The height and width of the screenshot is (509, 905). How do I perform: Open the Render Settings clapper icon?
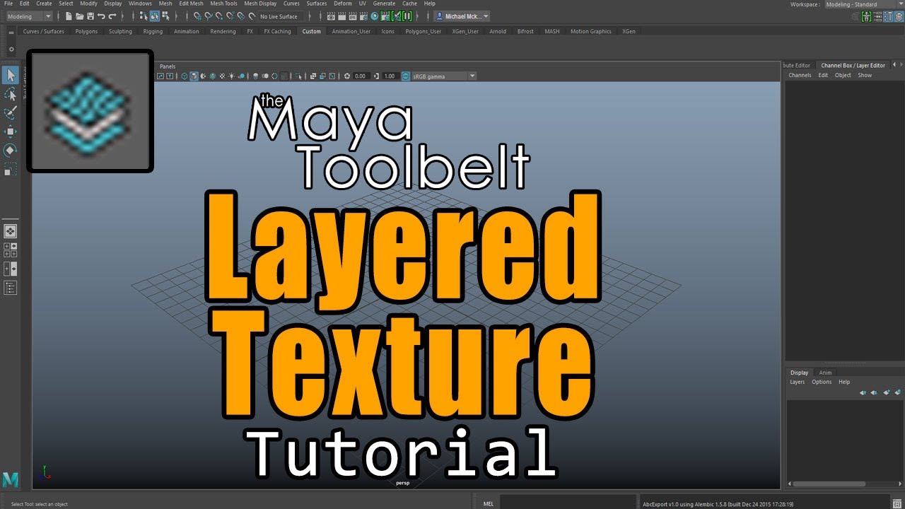363,16
